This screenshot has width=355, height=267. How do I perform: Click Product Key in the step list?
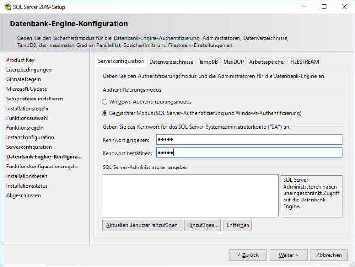click(x=20, y=60)
